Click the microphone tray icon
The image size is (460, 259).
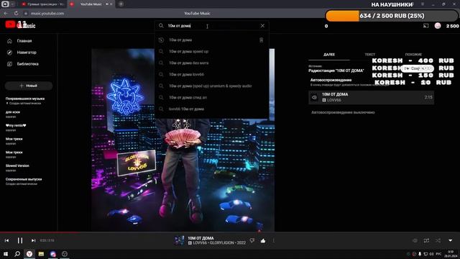420,254
